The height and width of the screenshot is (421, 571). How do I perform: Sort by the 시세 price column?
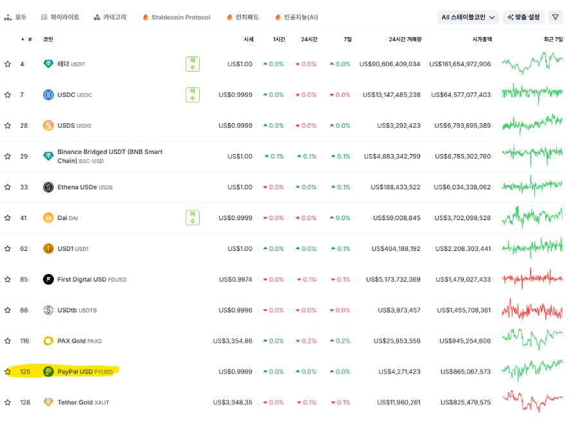(249, 39)
